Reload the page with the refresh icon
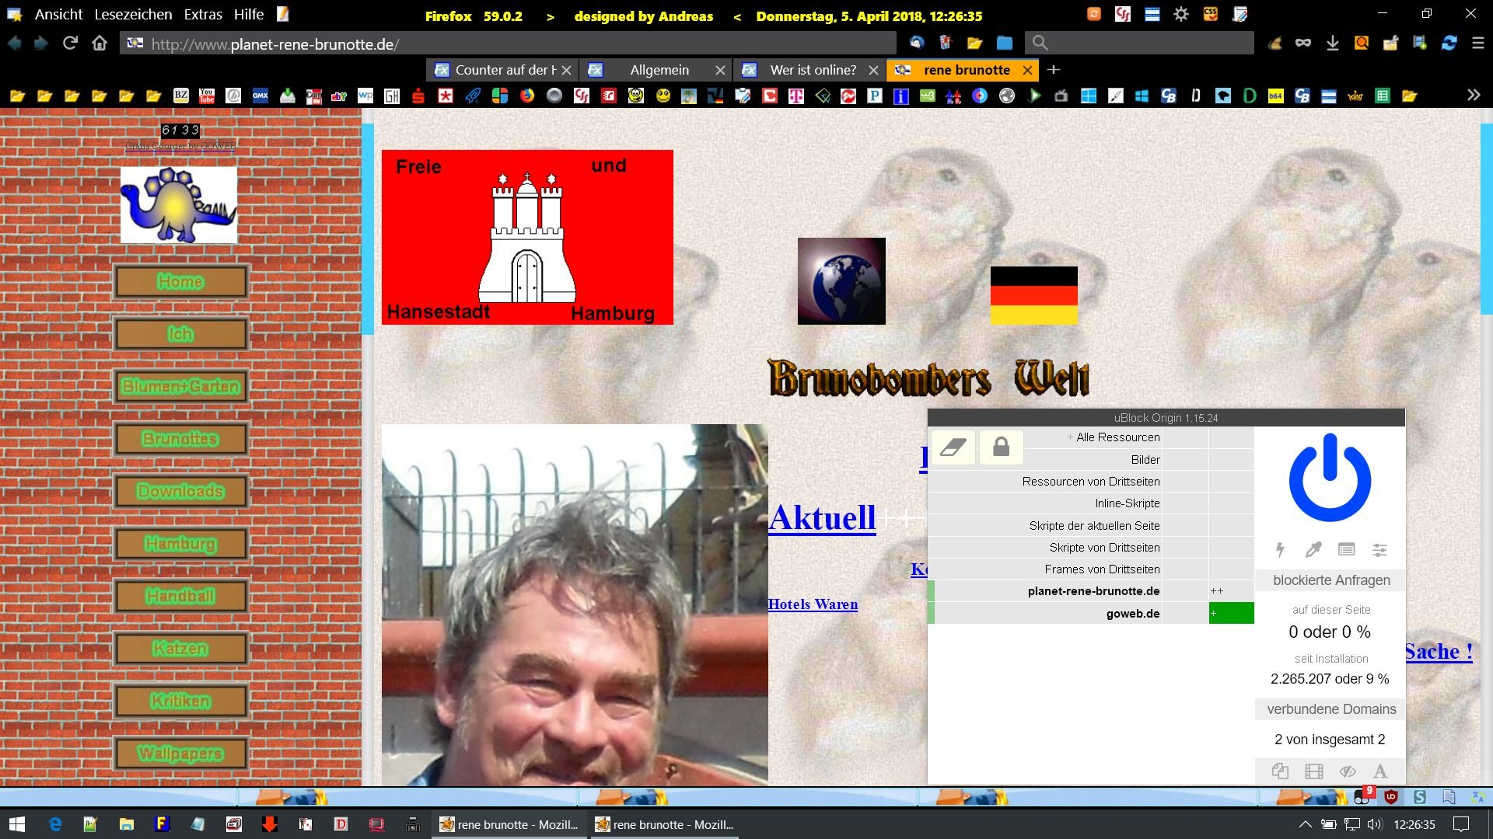Screen dimensions: 1493x839 pos(70,44)
